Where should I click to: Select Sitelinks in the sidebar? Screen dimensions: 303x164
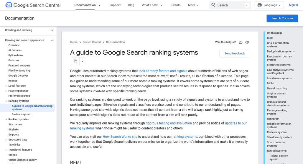(14, 129)
